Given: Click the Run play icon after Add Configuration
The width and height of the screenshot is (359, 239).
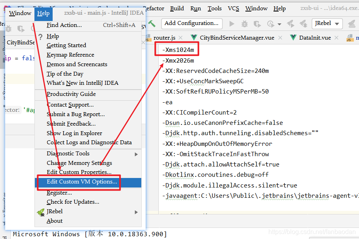Looking at the screenshot, I should click(232, 24).
